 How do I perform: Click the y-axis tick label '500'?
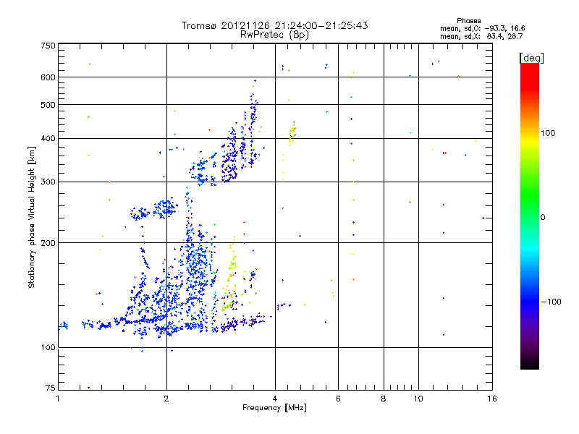click(x=48, y=105)
